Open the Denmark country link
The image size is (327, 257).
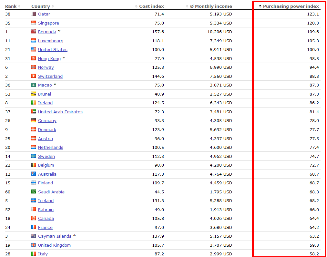tap(47, 129)
